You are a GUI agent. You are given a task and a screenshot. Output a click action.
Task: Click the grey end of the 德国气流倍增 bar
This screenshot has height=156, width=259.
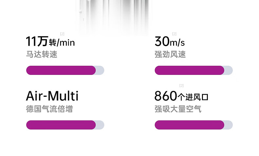tap(100, 125)
